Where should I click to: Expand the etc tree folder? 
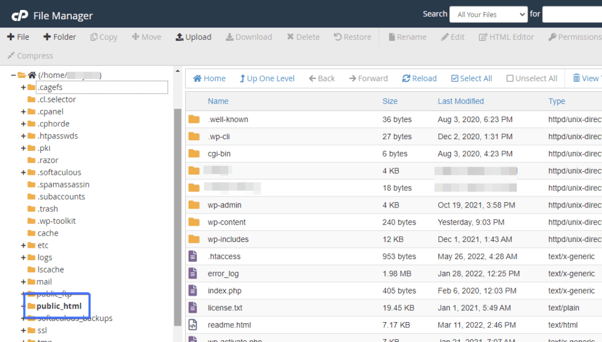coord(23,246)
